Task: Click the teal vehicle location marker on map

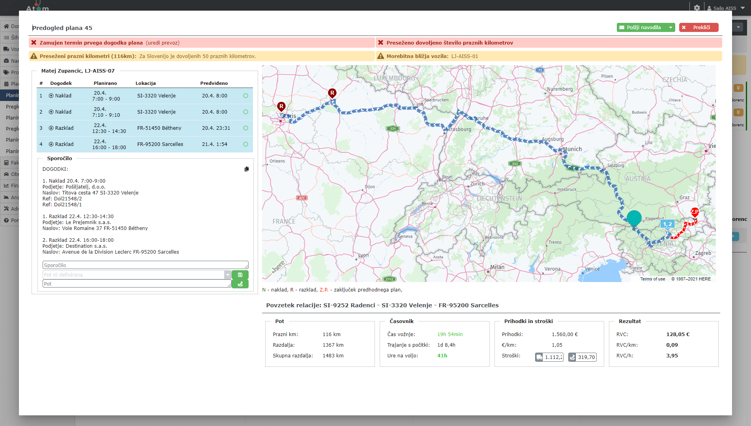Action: (x=634, y=218)
